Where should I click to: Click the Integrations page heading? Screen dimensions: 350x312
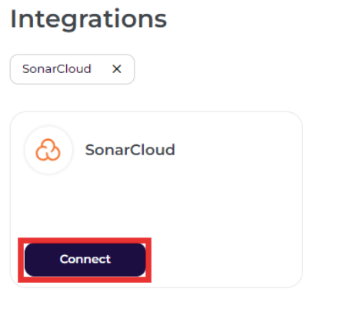88,20
